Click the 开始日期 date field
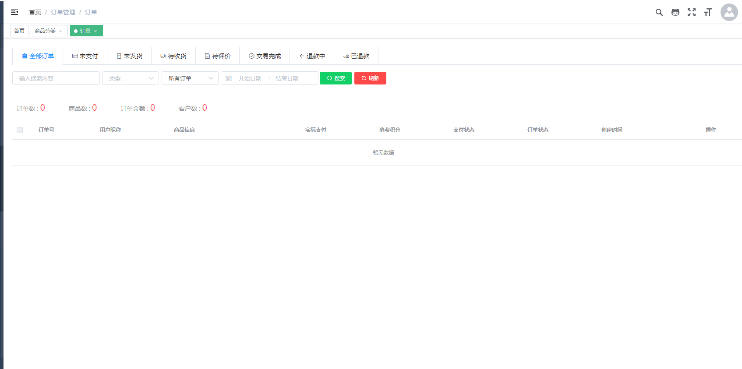This screenshot has width=742, height=369. (x=250, y=78)
